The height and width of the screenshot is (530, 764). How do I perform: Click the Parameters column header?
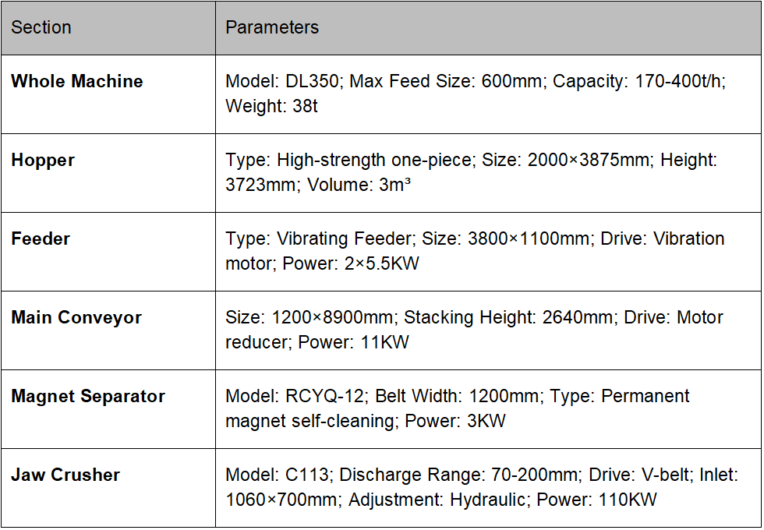[272, 28]
